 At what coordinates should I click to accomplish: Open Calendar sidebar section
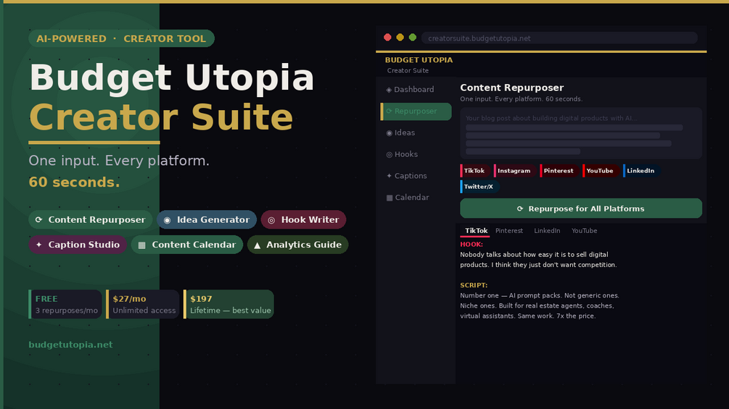[416, 198]
